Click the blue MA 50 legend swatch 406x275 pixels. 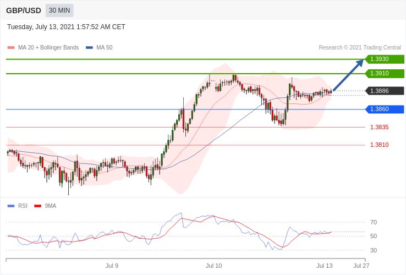89,48
